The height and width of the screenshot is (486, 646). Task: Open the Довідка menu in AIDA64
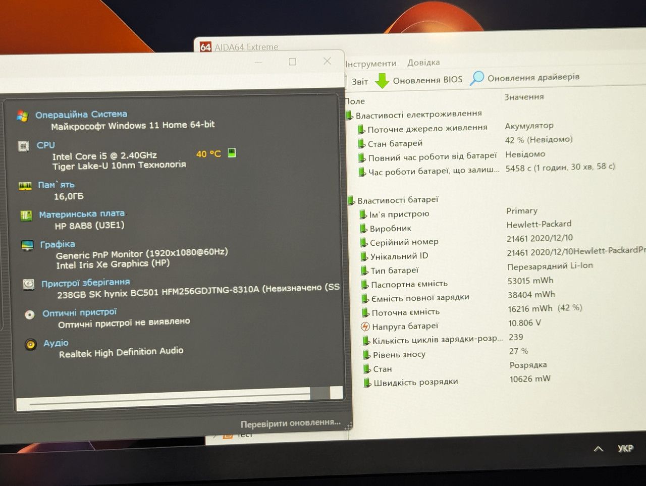(423, 63)
